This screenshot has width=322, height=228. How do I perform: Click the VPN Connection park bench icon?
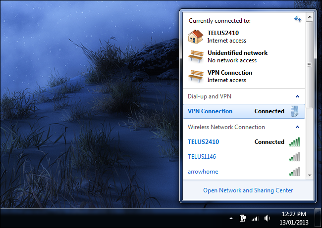[196, 76]
